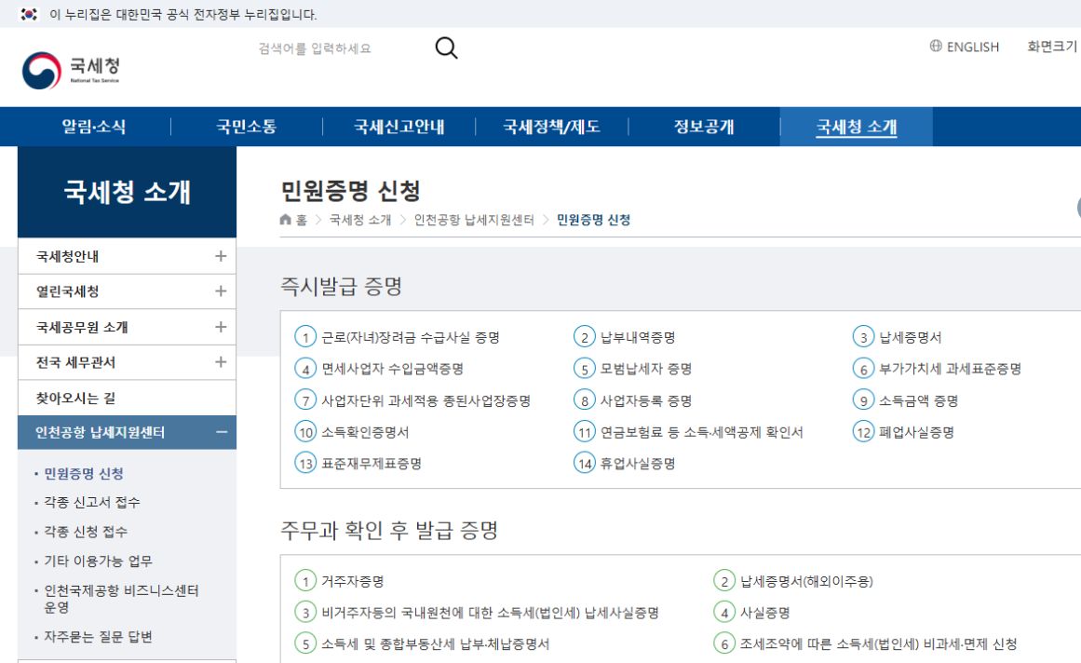Viewport: 1081px width, 663px height.
Task: Select 민원증명 신청 in the sidebar
Action: coord(84,473)
